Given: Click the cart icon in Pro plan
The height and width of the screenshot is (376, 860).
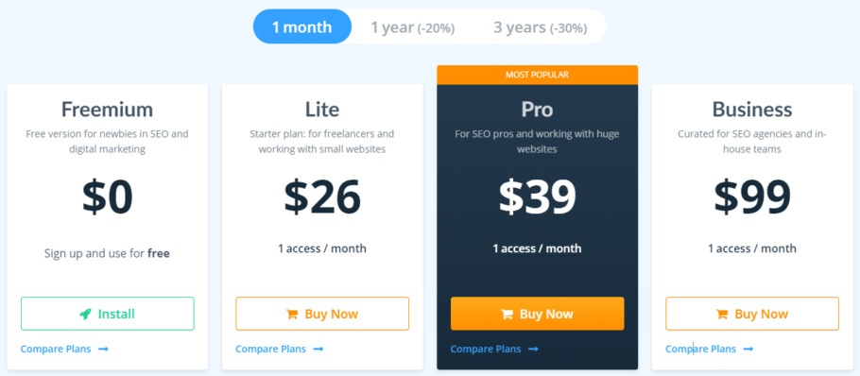Looking at the screenshot, I should [507, 314].
